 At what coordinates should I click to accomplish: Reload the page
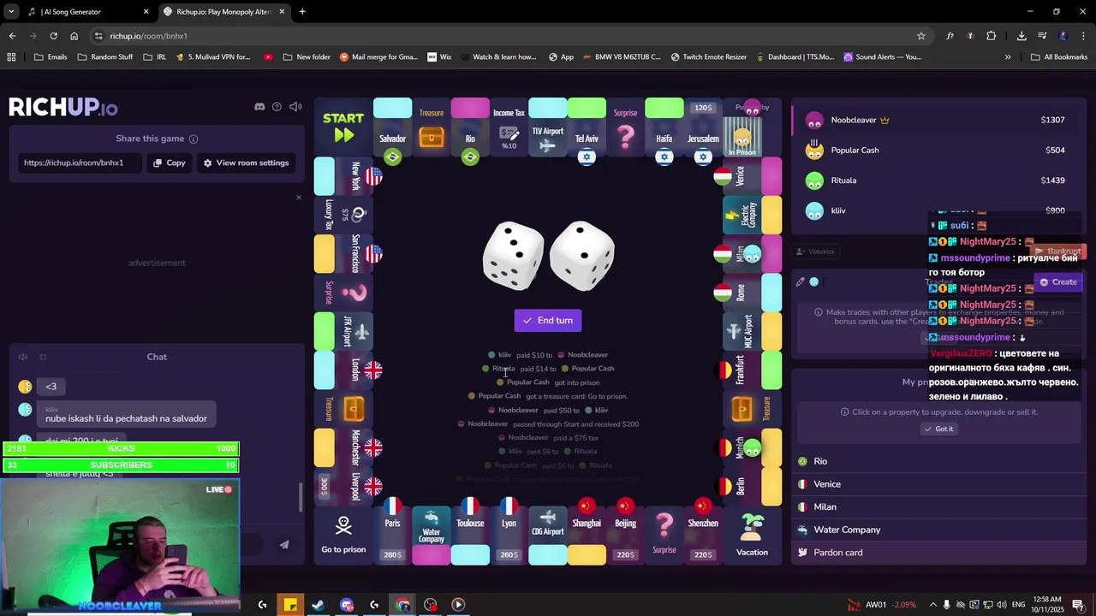pos(53,36)
